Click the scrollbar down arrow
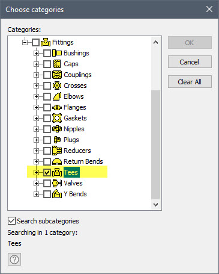Viewport: 219px width, 274px height. 155,205
